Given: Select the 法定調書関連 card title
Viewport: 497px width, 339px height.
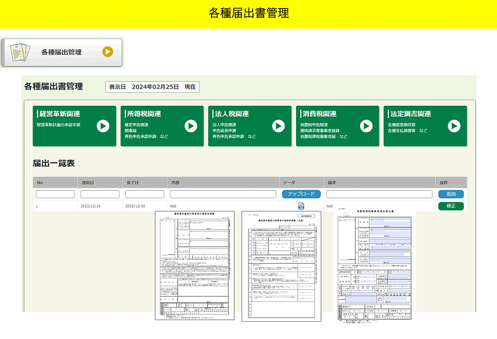Looking at the screenshot, I should pos(410,114).
